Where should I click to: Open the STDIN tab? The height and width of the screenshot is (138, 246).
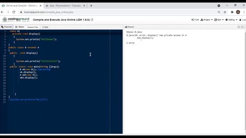coord(45,27)
